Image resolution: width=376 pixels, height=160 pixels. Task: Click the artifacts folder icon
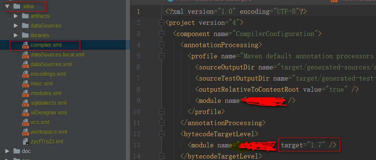point(25,16)
